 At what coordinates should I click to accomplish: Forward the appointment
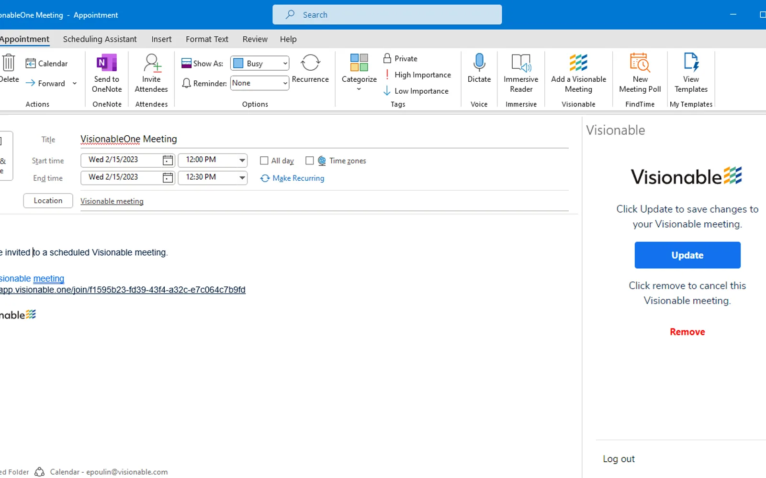point(45,83)
